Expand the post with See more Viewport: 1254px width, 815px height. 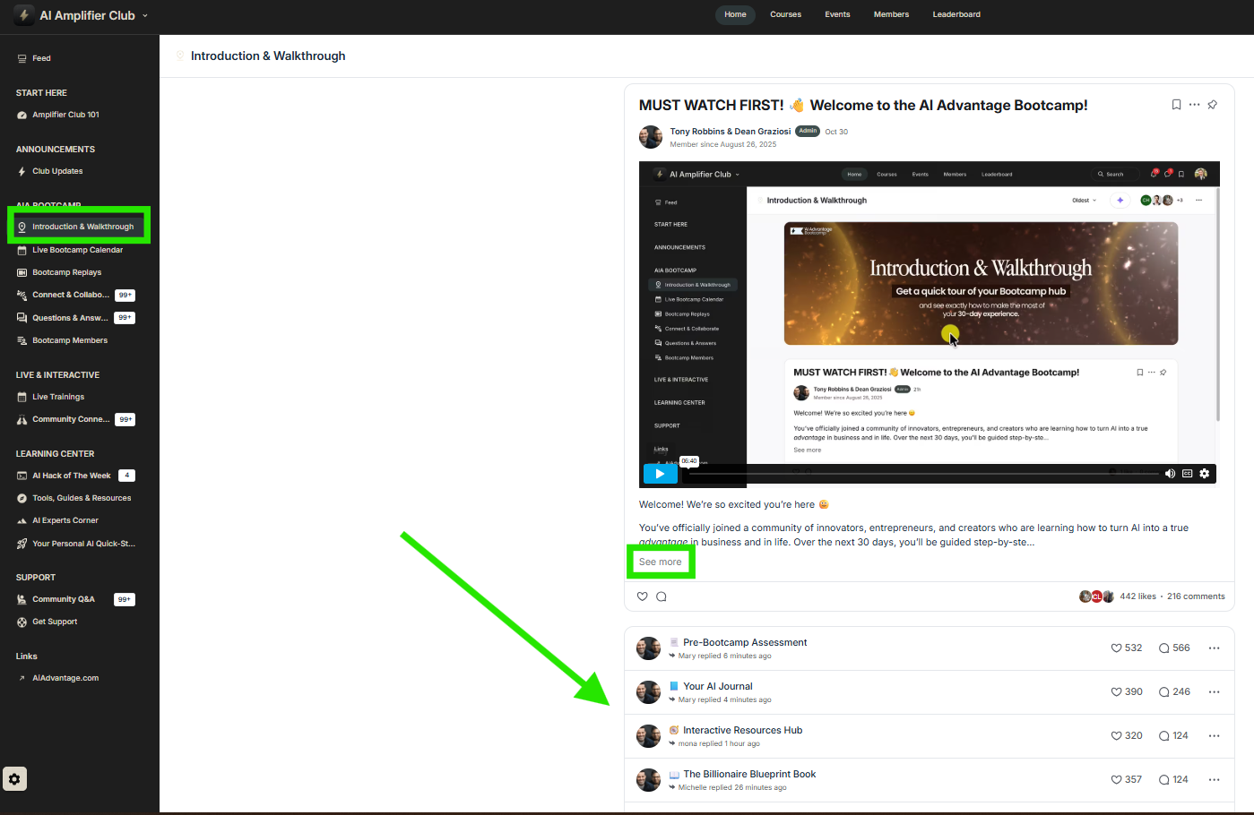point(660,562)
